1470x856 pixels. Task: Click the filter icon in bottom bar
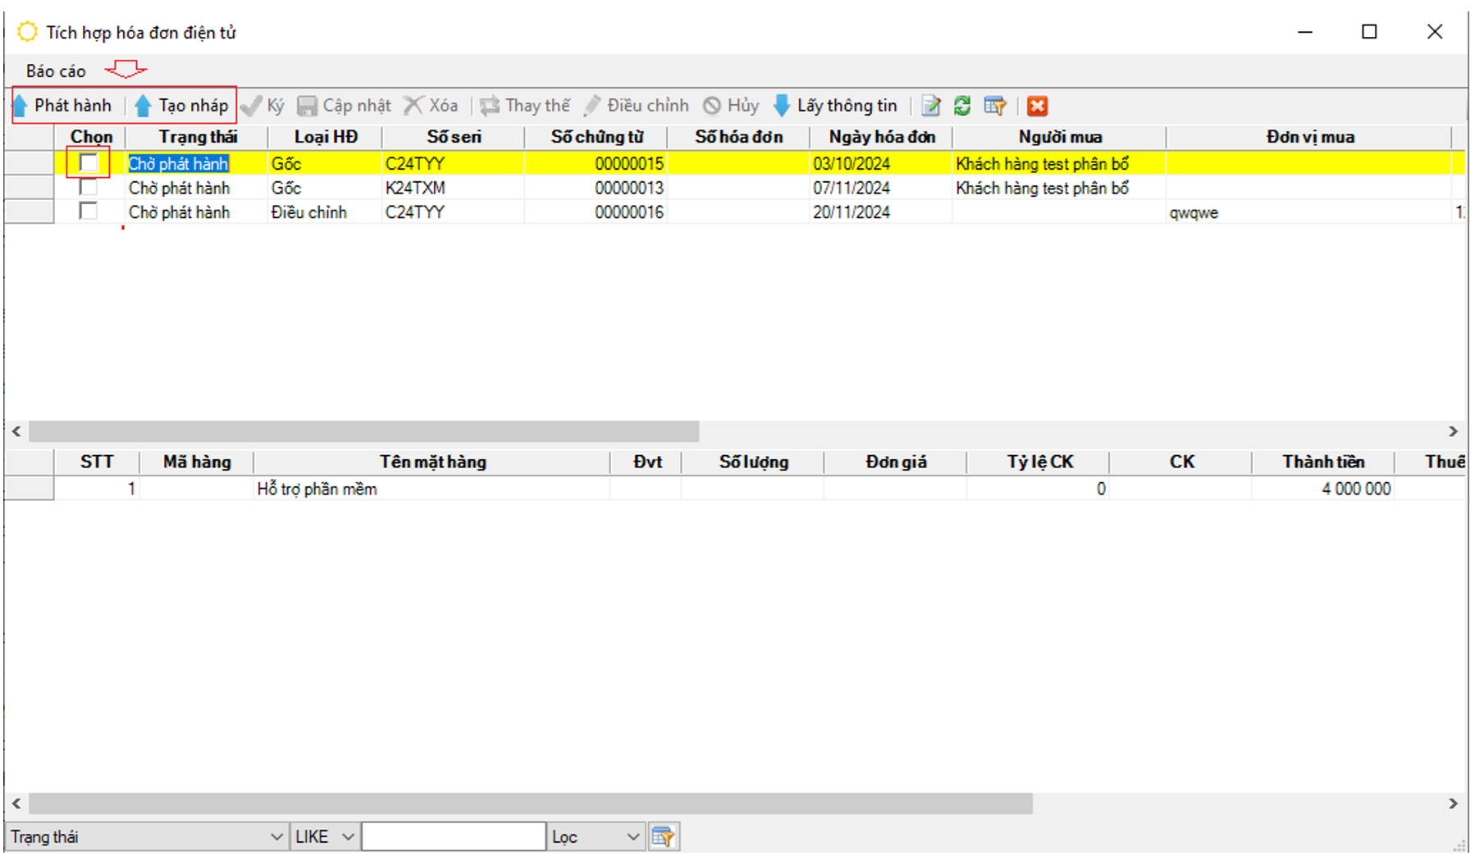[x=663, y=837]
